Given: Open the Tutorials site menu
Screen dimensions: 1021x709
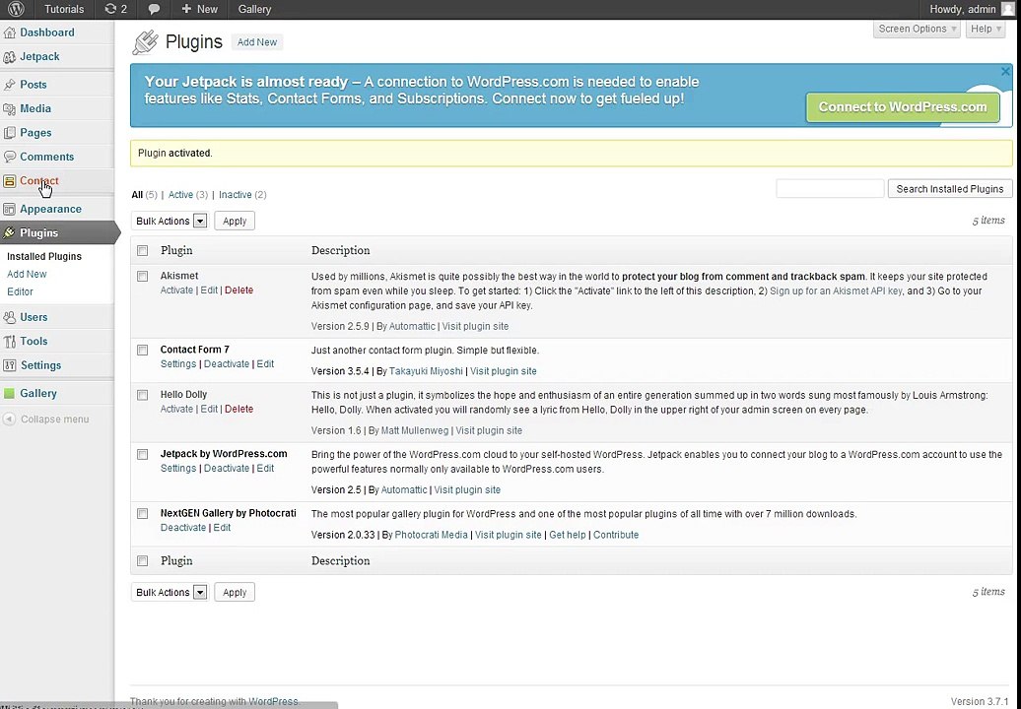Looking at the screenshot, I should [x=64, y=9].
